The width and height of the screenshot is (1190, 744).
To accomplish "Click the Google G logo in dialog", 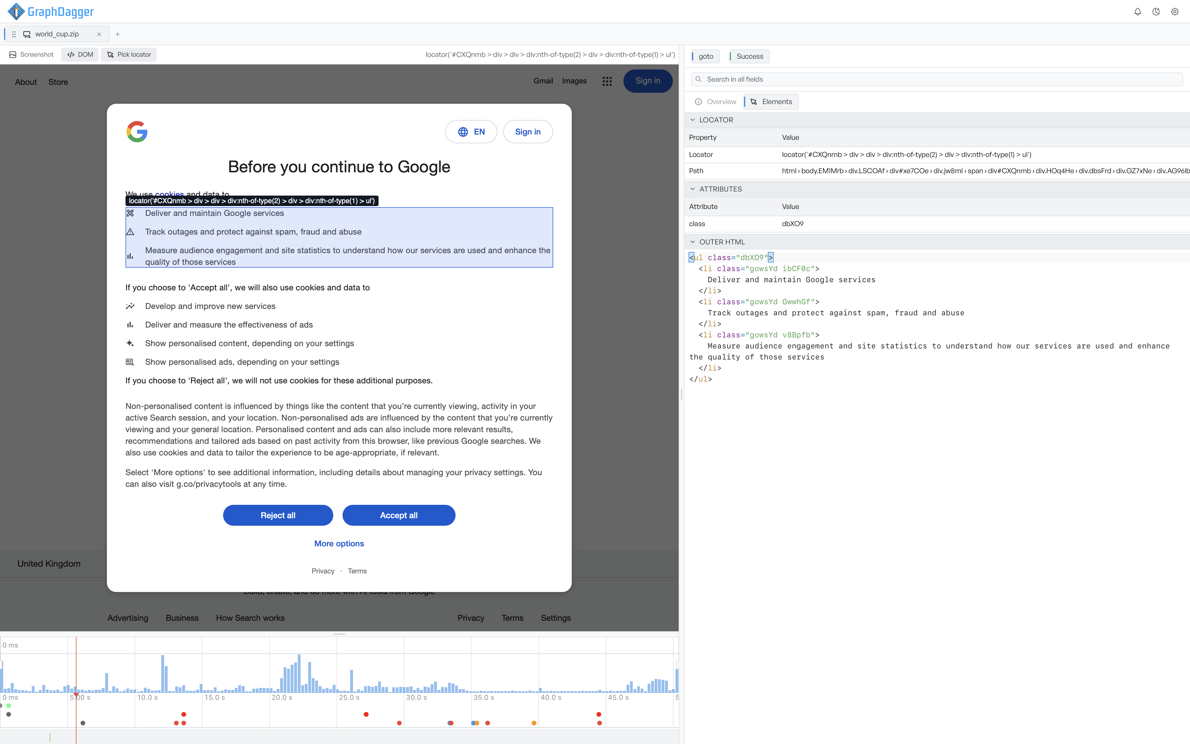I will (x=137, y=131).
